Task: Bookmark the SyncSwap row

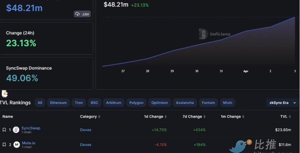Action: pyautogui.click(x=4, y=130)
